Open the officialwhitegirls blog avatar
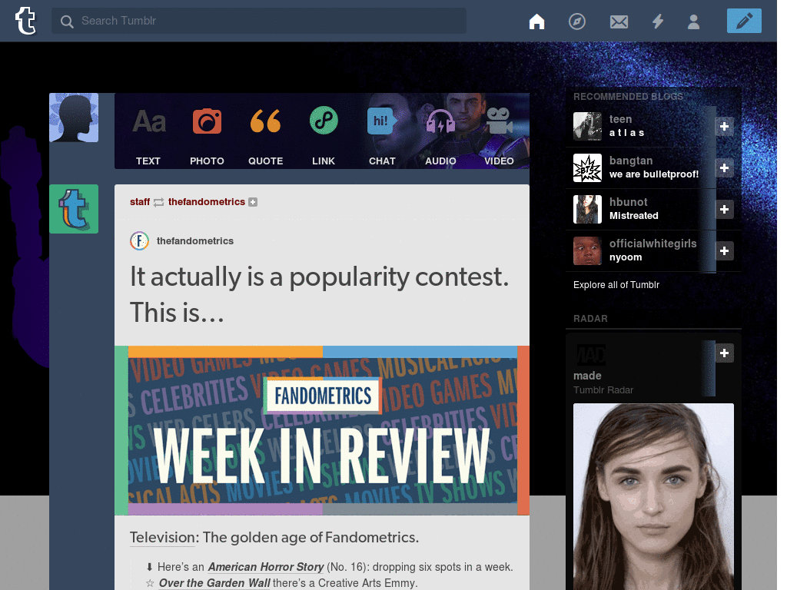The width and height of the screenshot is (787, 590). (x=587, y=251)
